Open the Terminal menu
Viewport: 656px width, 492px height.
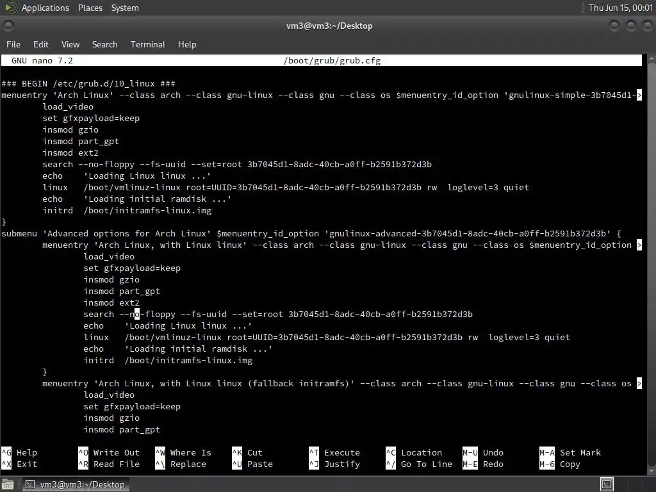pyautogui.click(x=148, y=44)
